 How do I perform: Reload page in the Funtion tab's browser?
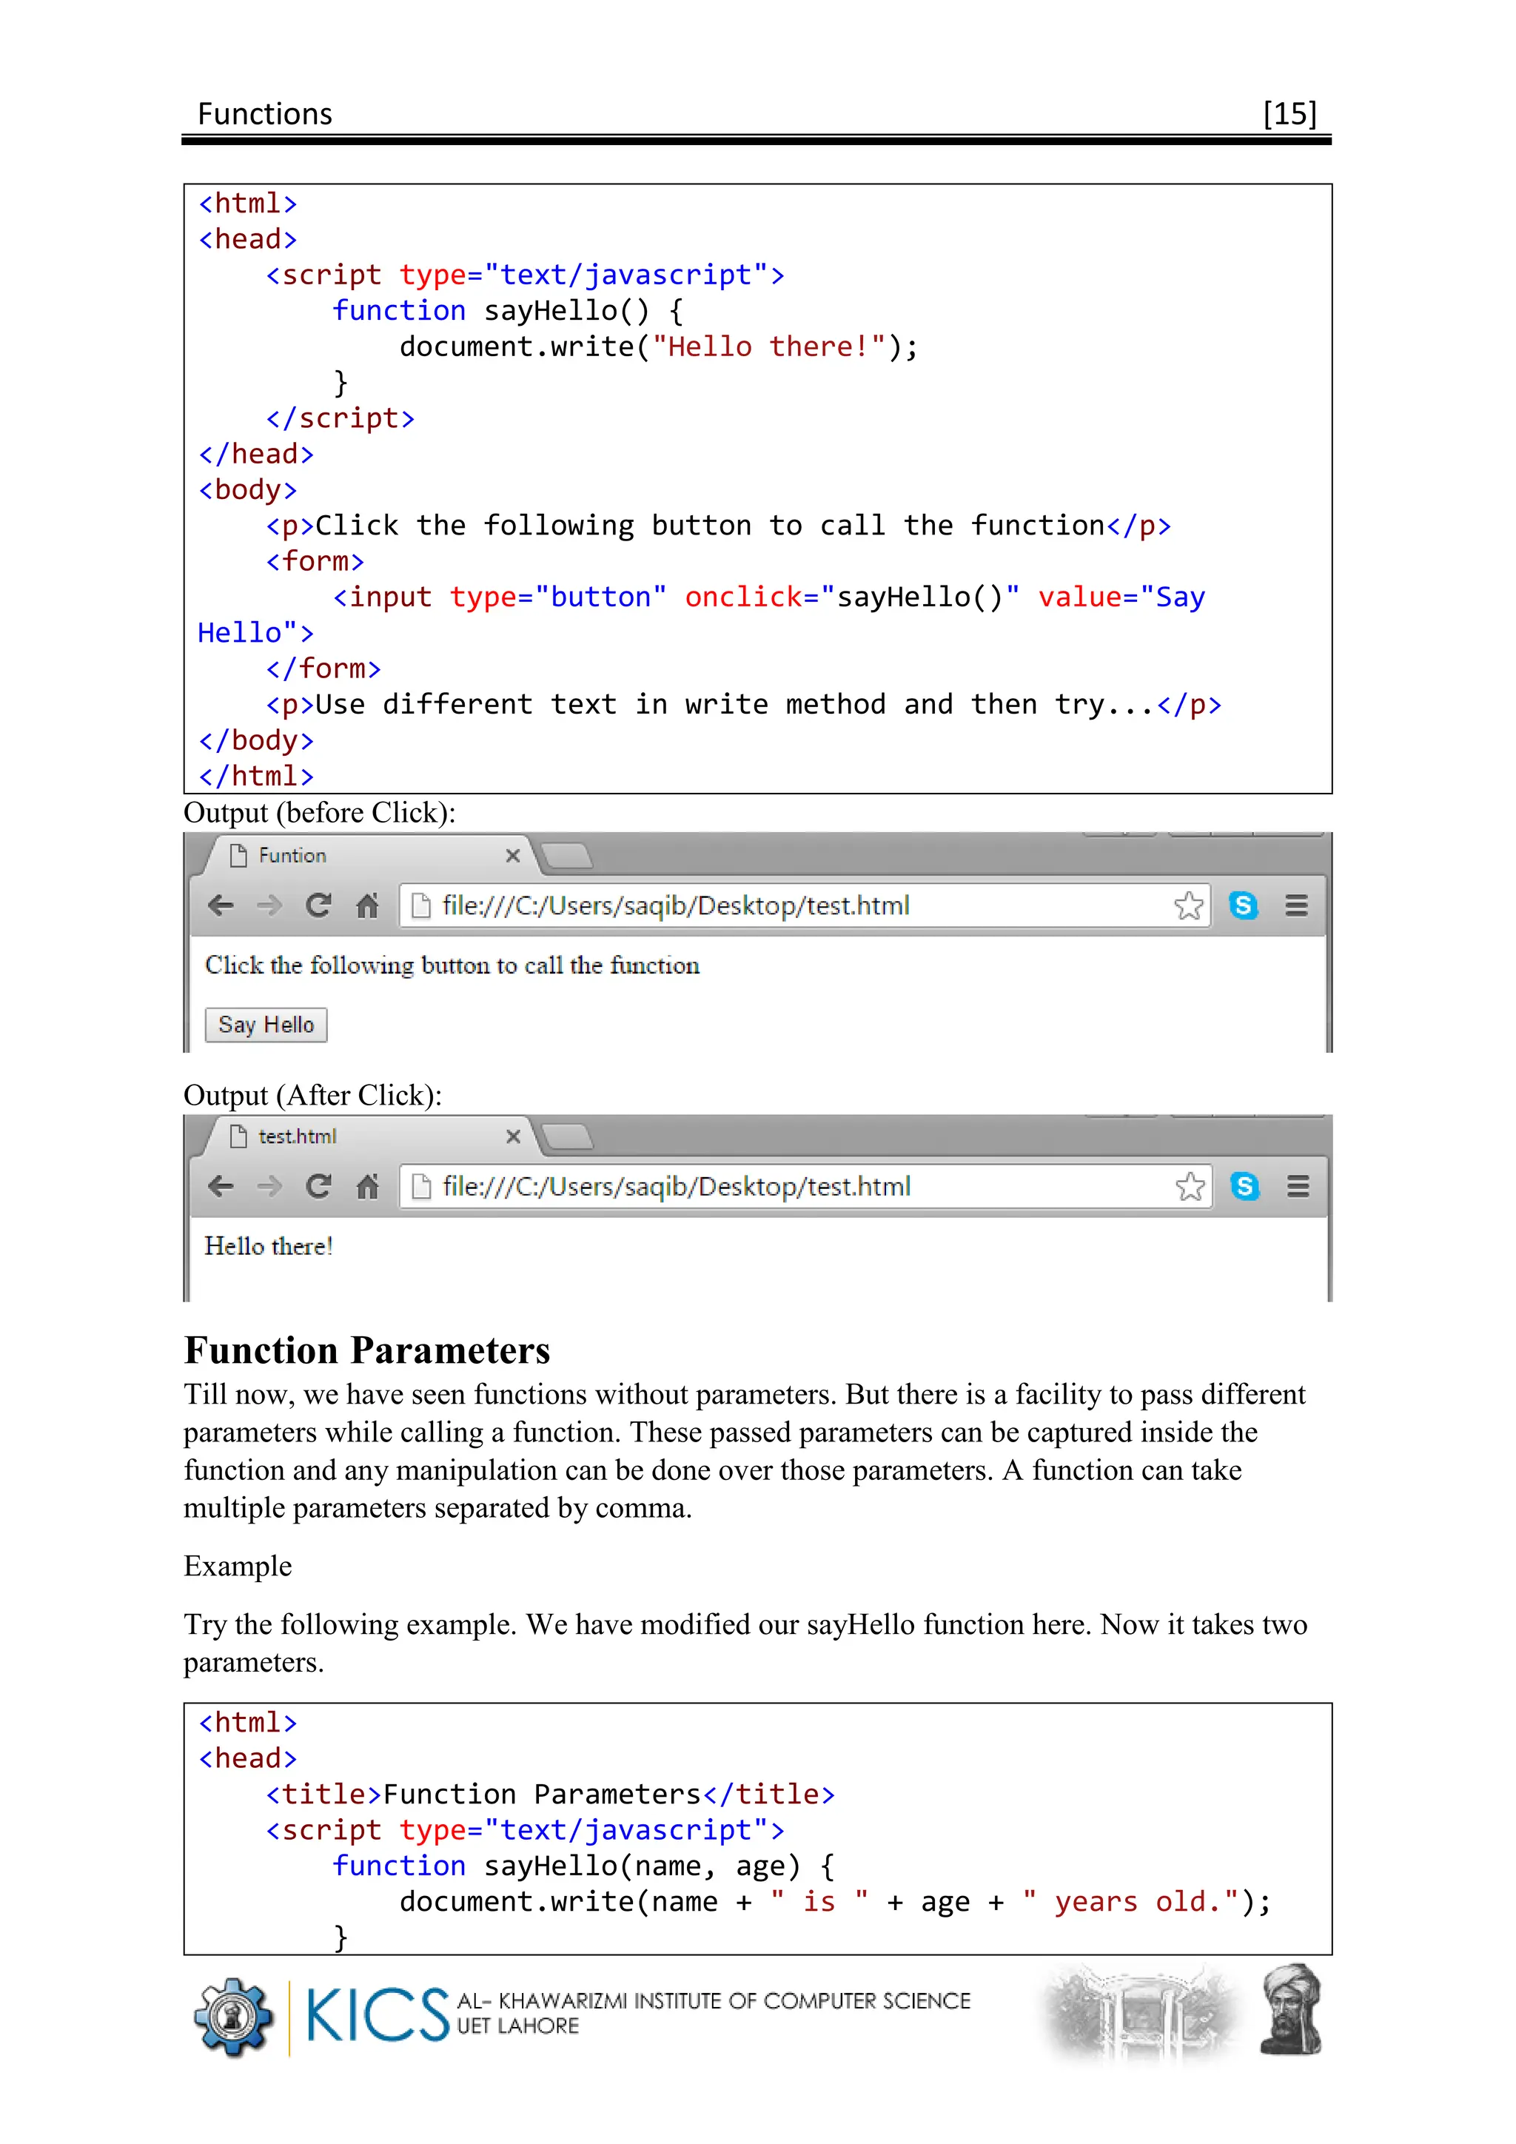[318, 905]
